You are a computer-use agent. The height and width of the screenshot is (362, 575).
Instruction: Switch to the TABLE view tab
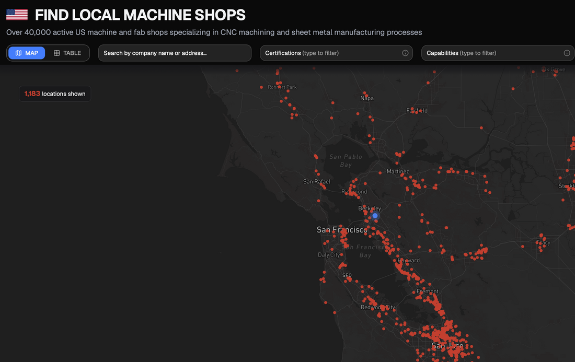[67, 53]
